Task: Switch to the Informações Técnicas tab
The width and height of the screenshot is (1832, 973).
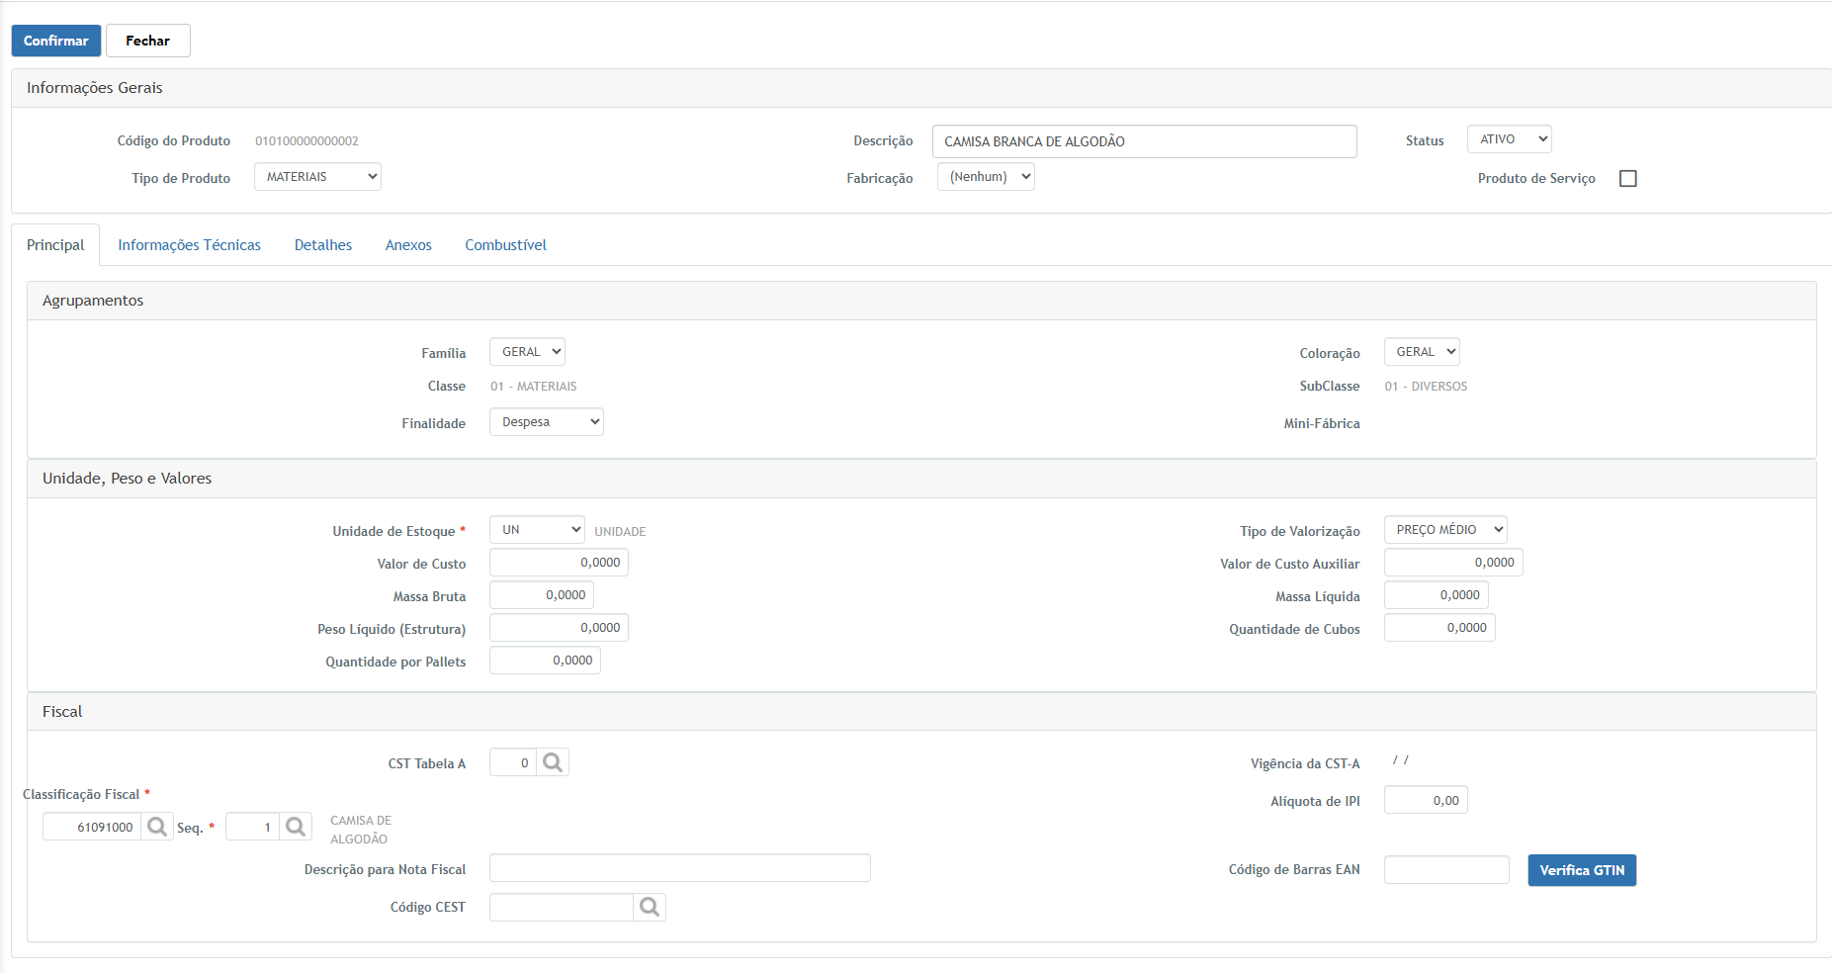Action: 189,245
